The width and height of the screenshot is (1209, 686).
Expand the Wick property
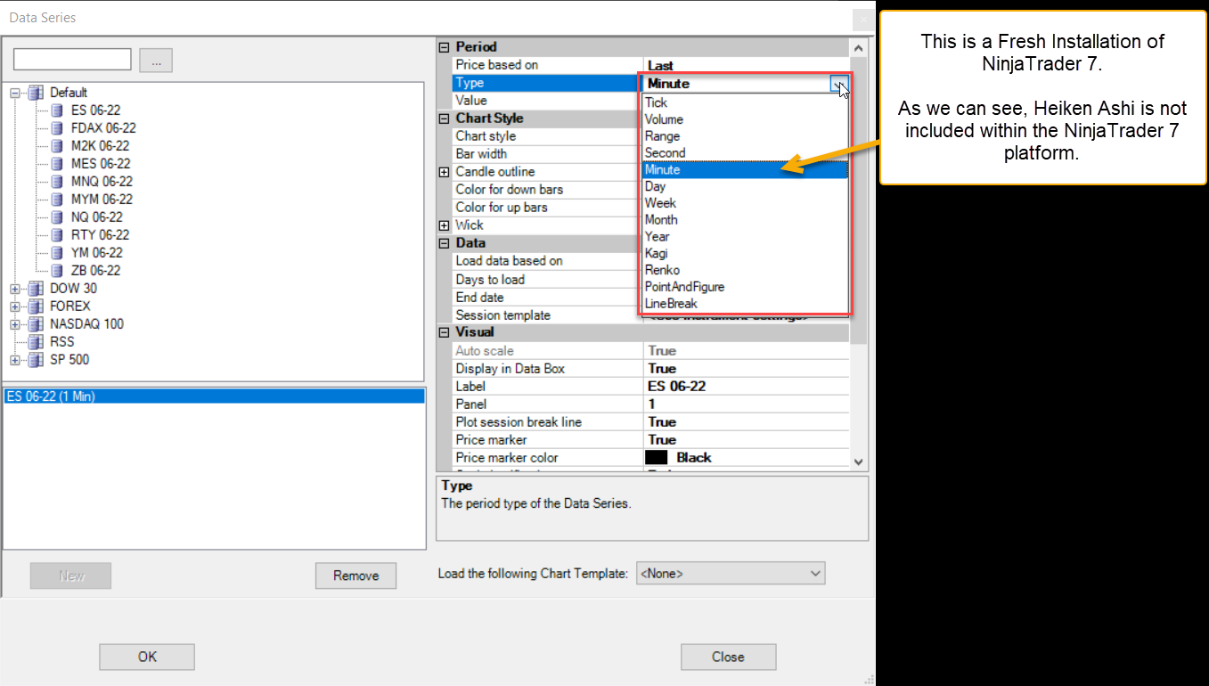(x=444, y=225)
